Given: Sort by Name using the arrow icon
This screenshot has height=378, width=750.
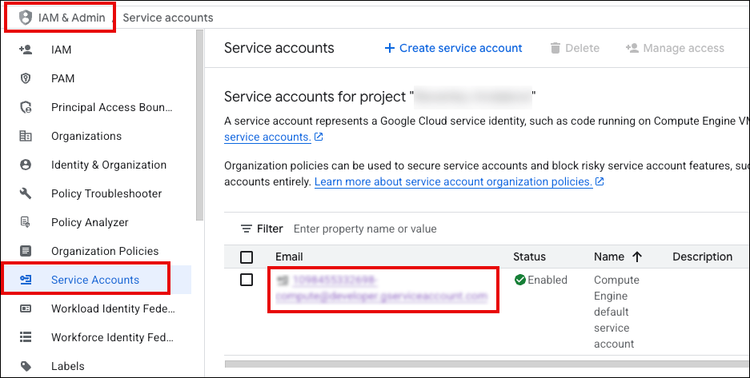Looking at the screenshot, I should click(636, 257).
